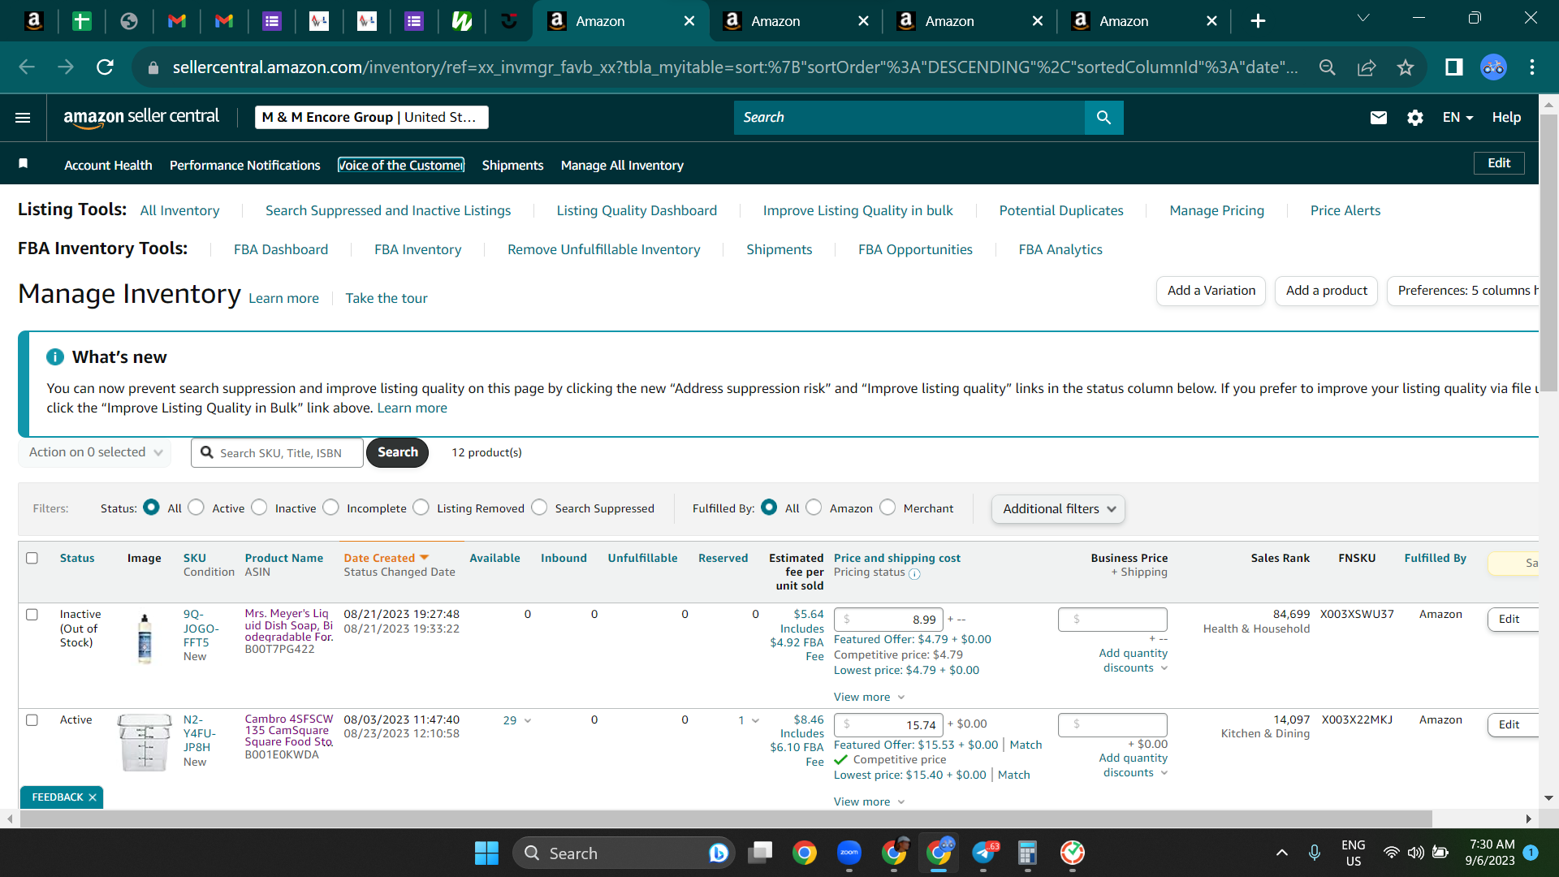Open Chrome three-dot menu
The width and height of the screenshot is (1559, 877).
(1532, 67)
